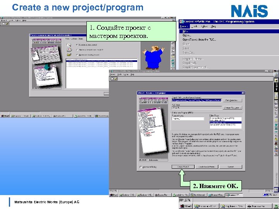279x209 pixels.
Task: Open Project menu above the Wizard dialog
Action: pos(113,74)
